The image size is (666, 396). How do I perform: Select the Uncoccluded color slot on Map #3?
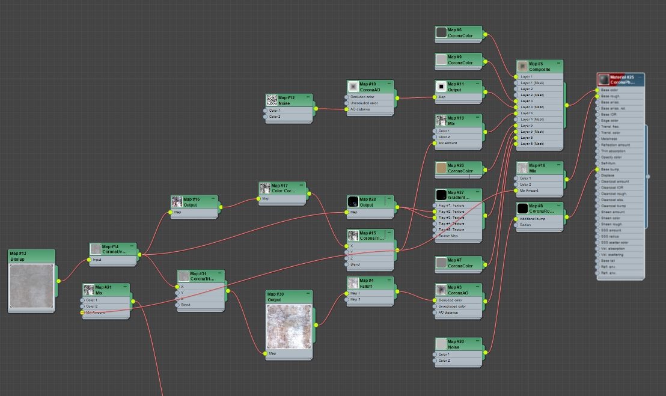pyautogui.click(x=456, y=306)
